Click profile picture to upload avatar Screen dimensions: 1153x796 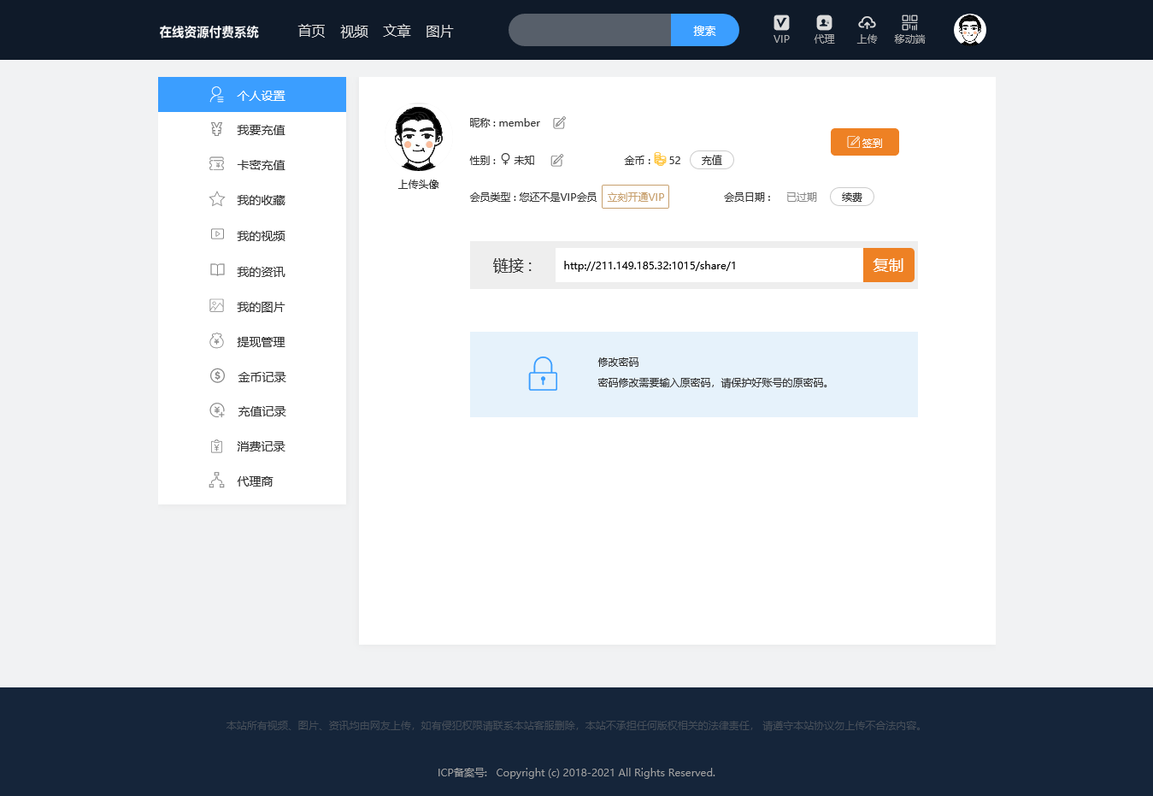coord(418,139)
